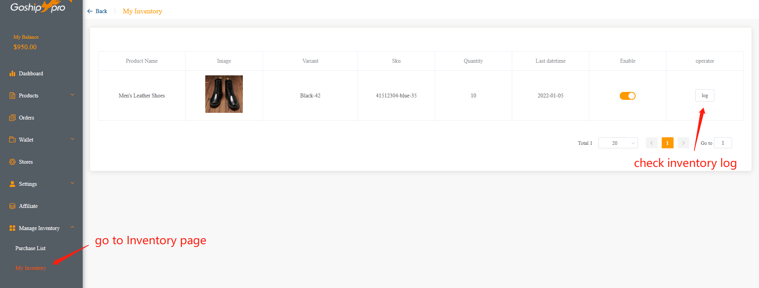Disable the Men's Leather Shoes enable toggle
Image resolution: width=759 pixels, height=288 pixels.
click(x=627, y=96)
